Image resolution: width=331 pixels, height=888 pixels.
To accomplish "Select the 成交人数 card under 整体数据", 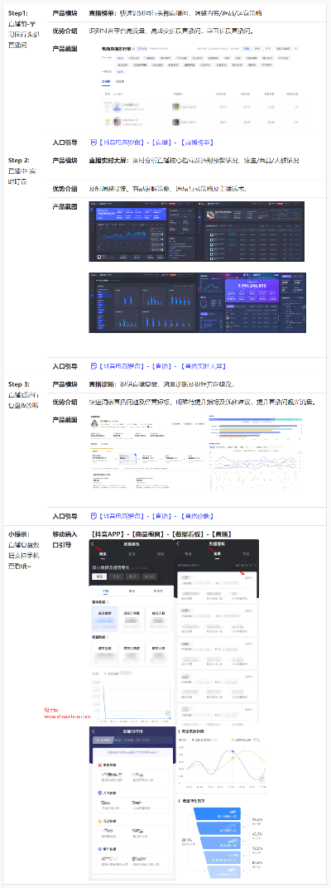I will 158,619.
